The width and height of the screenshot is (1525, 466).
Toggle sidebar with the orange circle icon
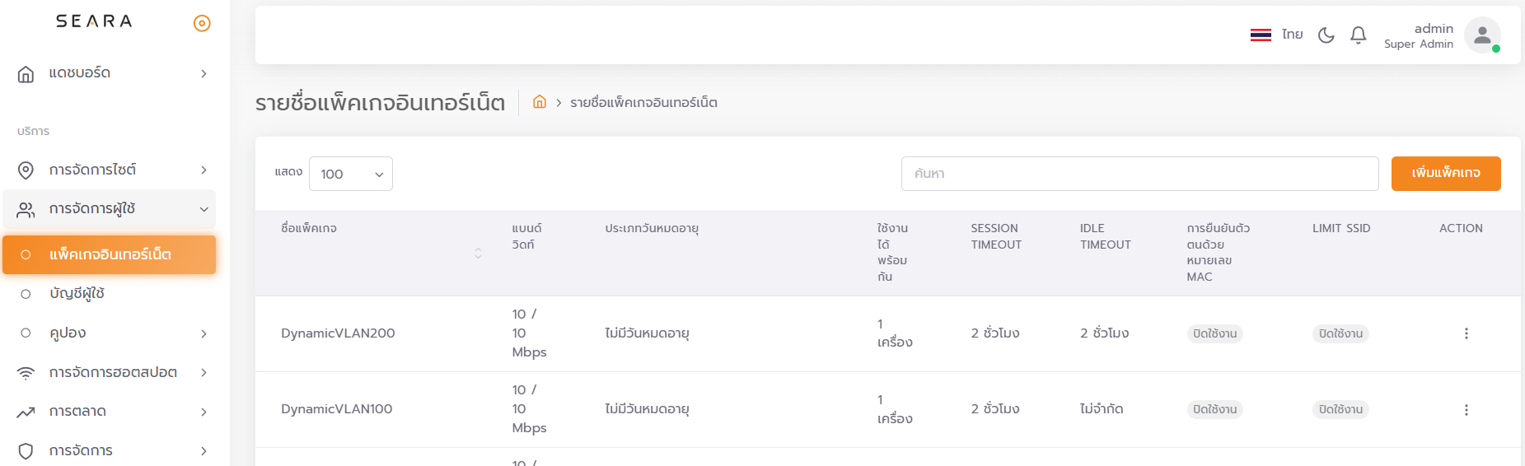pyautogui.click(x=202, y=23)
